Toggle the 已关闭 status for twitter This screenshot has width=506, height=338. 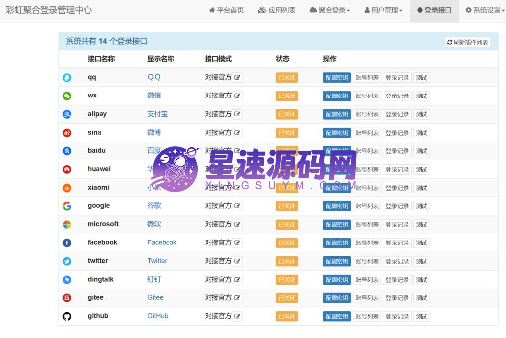pos(287,261)
